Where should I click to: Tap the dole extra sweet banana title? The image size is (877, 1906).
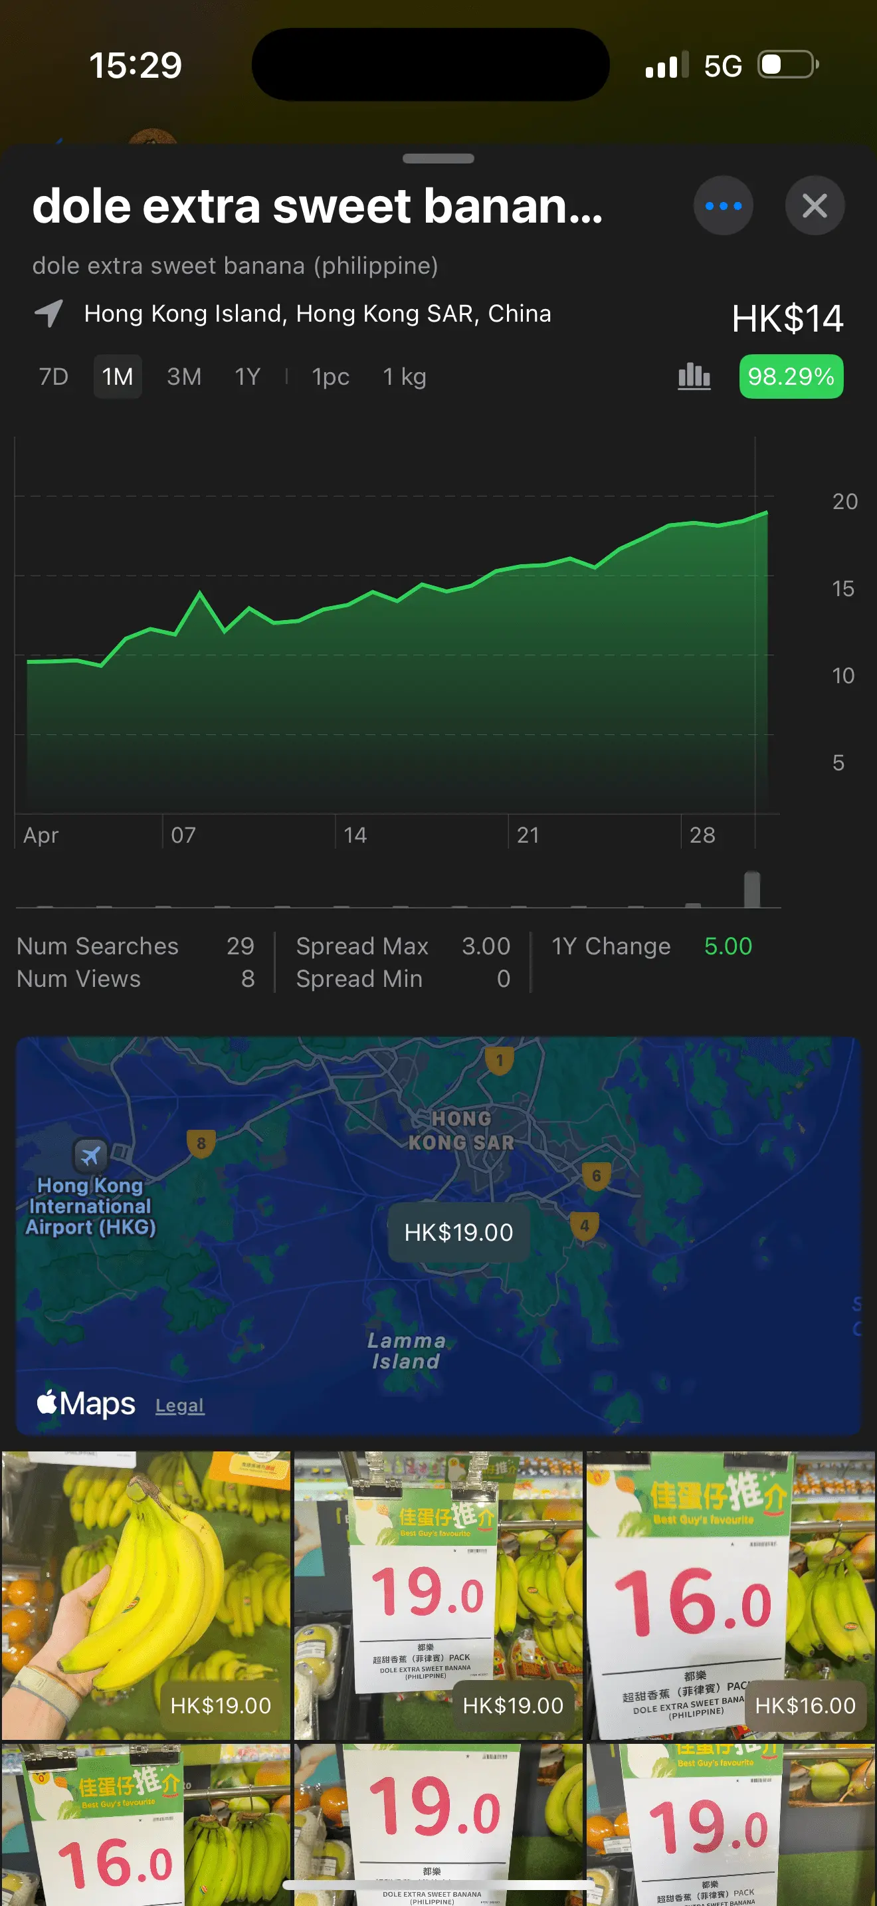pos(317,206)
